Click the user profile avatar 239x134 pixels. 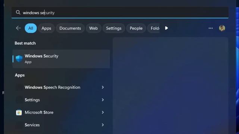(x=222, y=28)
